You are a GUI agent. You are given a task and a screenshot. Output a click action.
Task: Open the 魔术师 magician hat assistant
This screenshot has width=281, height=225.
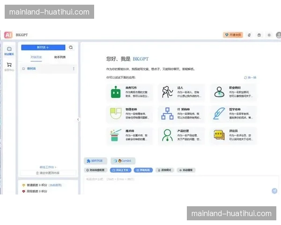click(115, 135)
